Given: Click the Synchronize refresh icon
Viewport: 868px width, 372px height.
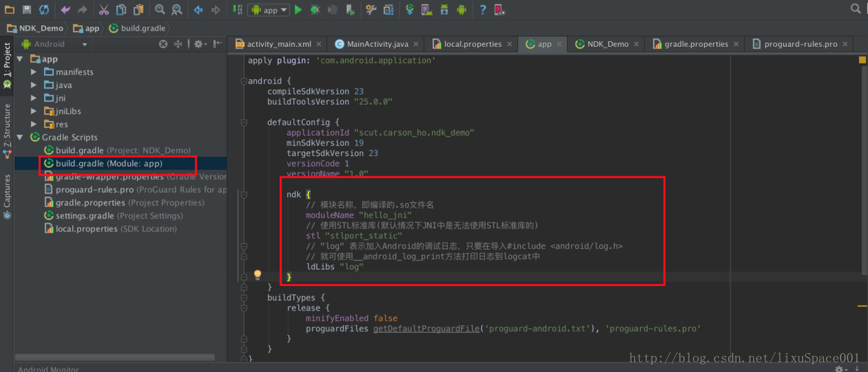Looking at the screenshot, I should click(44, 10).
